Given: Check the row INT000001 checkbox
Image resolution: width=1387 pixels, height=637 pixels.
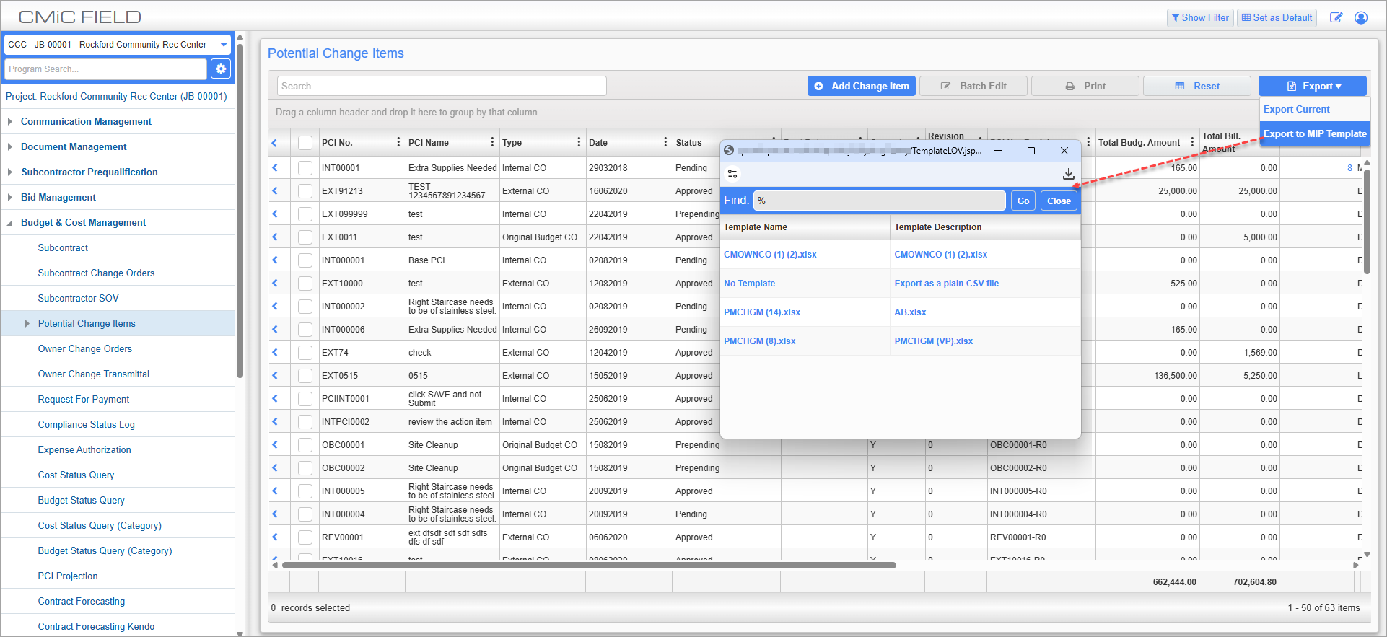Looking at the screenshot, I should click(x=305, y=260).
